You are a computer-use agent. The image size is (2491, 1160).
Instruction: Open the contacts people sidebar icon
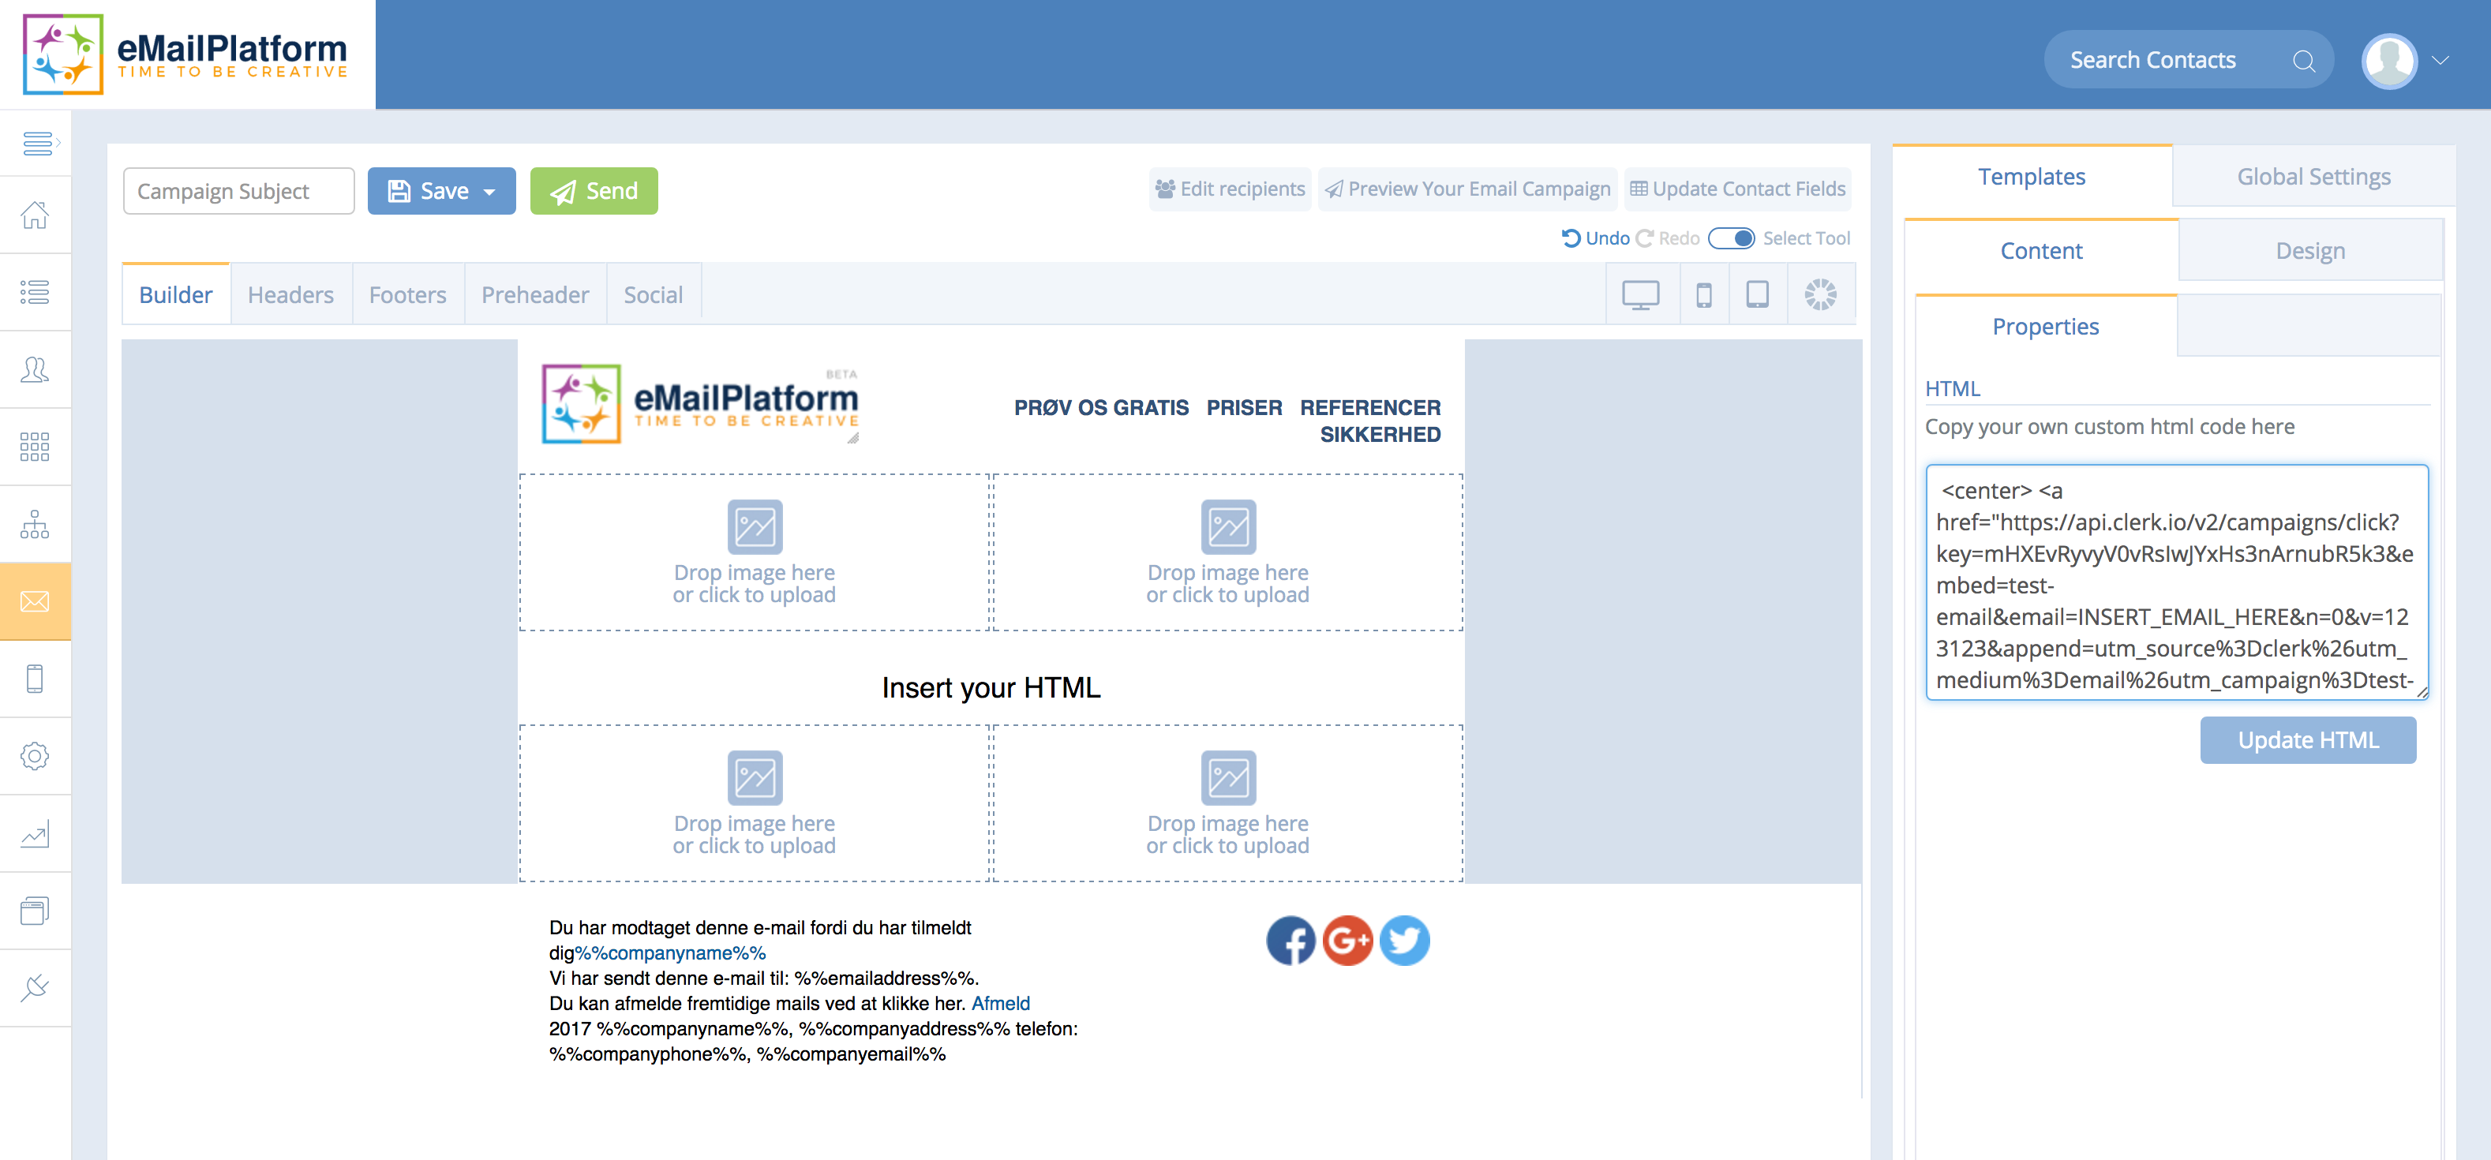(x=35, y=369)
